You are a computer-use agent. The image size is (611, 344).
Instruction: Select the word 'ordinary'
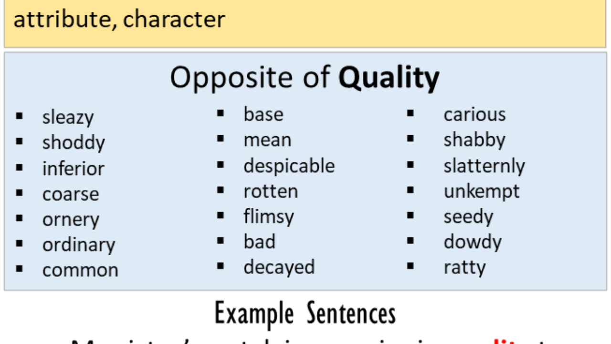79,246
